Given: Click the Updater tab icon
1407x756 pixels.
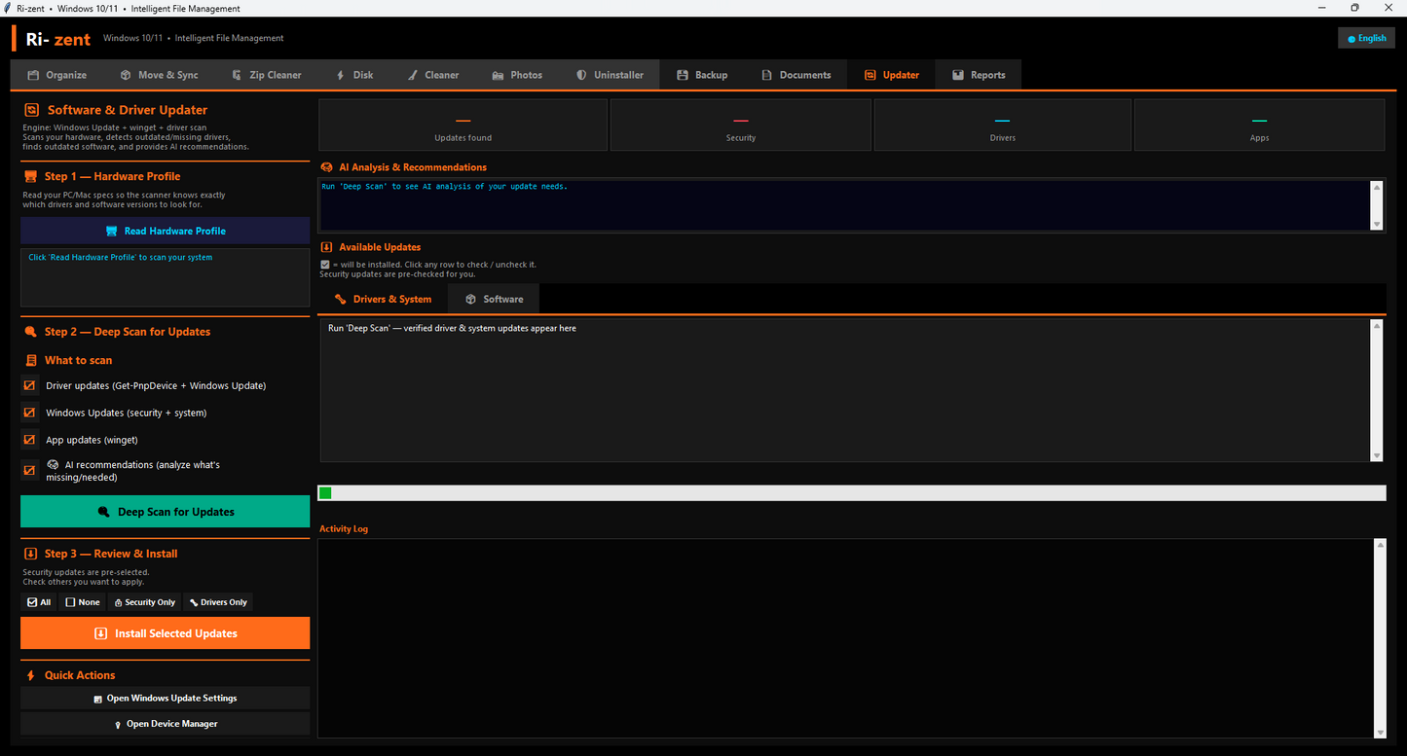Looking at the screenshot, I should coord(870,75).
